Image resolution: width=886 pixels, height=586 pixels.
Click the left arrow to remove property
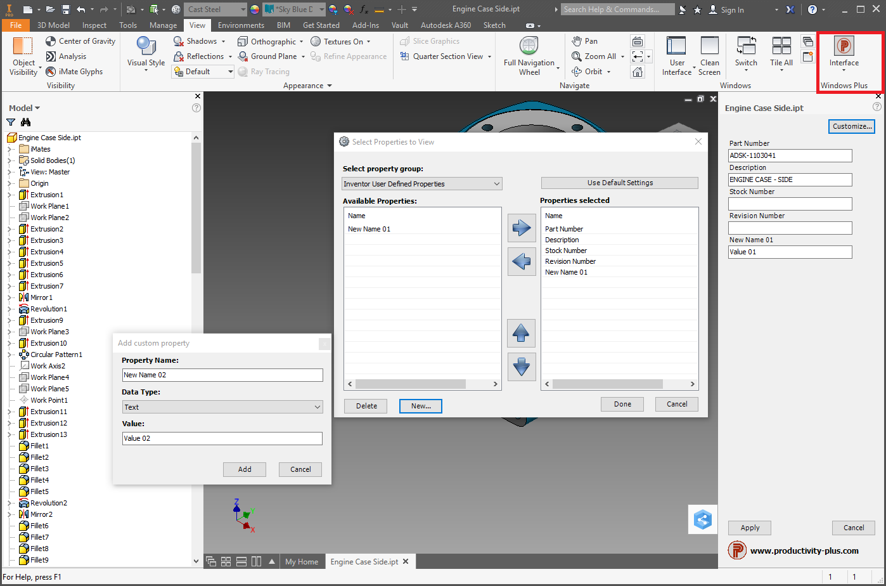(x=522, y=261)
